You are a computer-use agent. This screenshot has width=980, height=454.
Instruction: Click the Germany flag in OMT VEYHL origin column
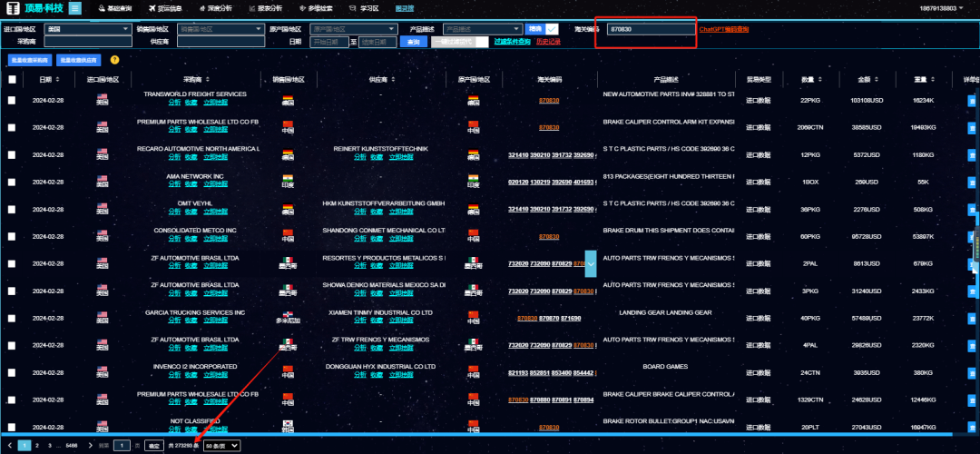(x=473, y=206)
